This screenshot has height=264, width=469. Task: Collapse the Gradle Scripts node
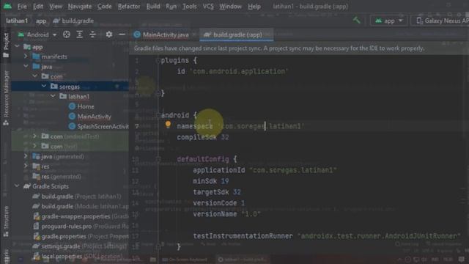click(x=18, y=186)
